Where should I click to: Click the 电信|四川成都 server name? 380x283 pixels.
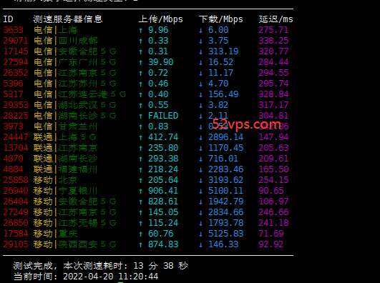[65, 41]
